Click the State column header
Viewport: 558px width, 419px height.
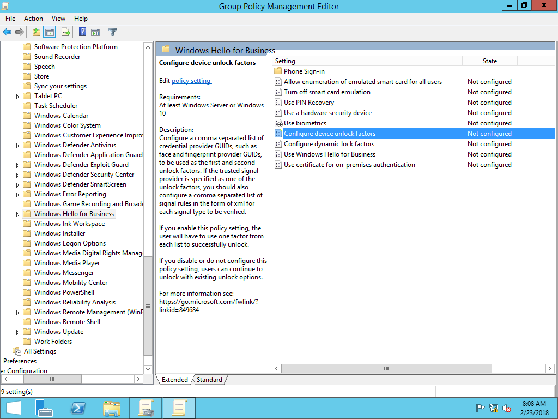[490, 61]
